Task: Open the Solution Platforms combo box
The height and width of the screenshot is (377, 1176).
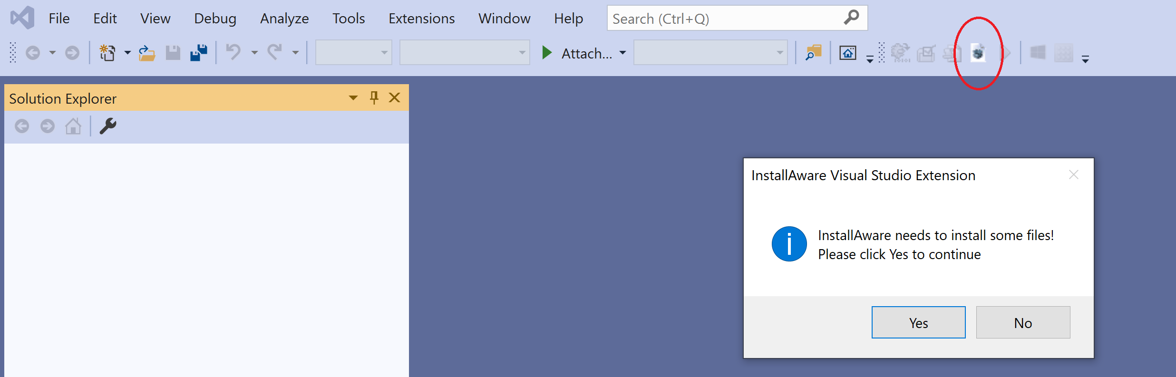Action: (465, 53)
